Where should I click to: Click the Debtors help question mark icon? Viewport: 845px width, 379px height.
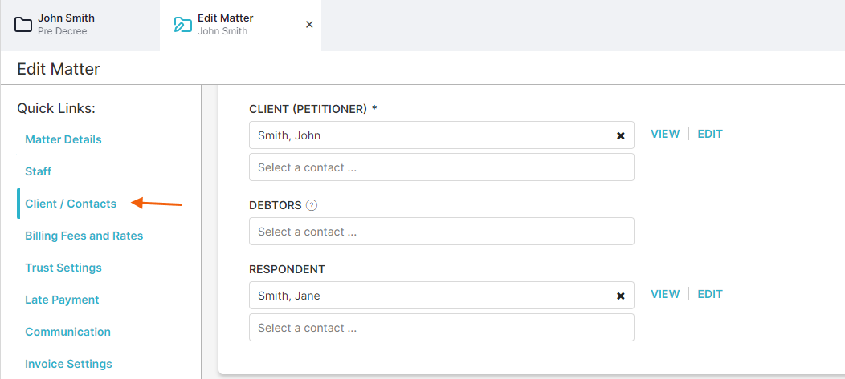point(311,205)
